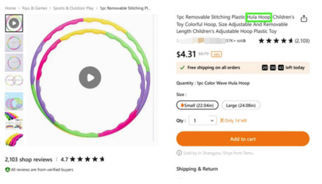
Task: Select the first video thumbnail
Action: click(x=14, y=23)
